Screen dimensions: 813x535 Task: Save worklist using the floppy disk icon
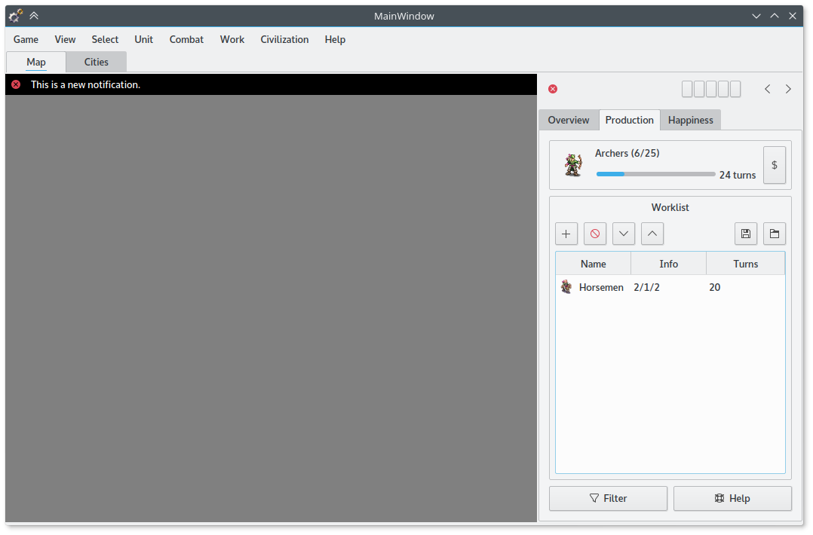tap(746, 234)
